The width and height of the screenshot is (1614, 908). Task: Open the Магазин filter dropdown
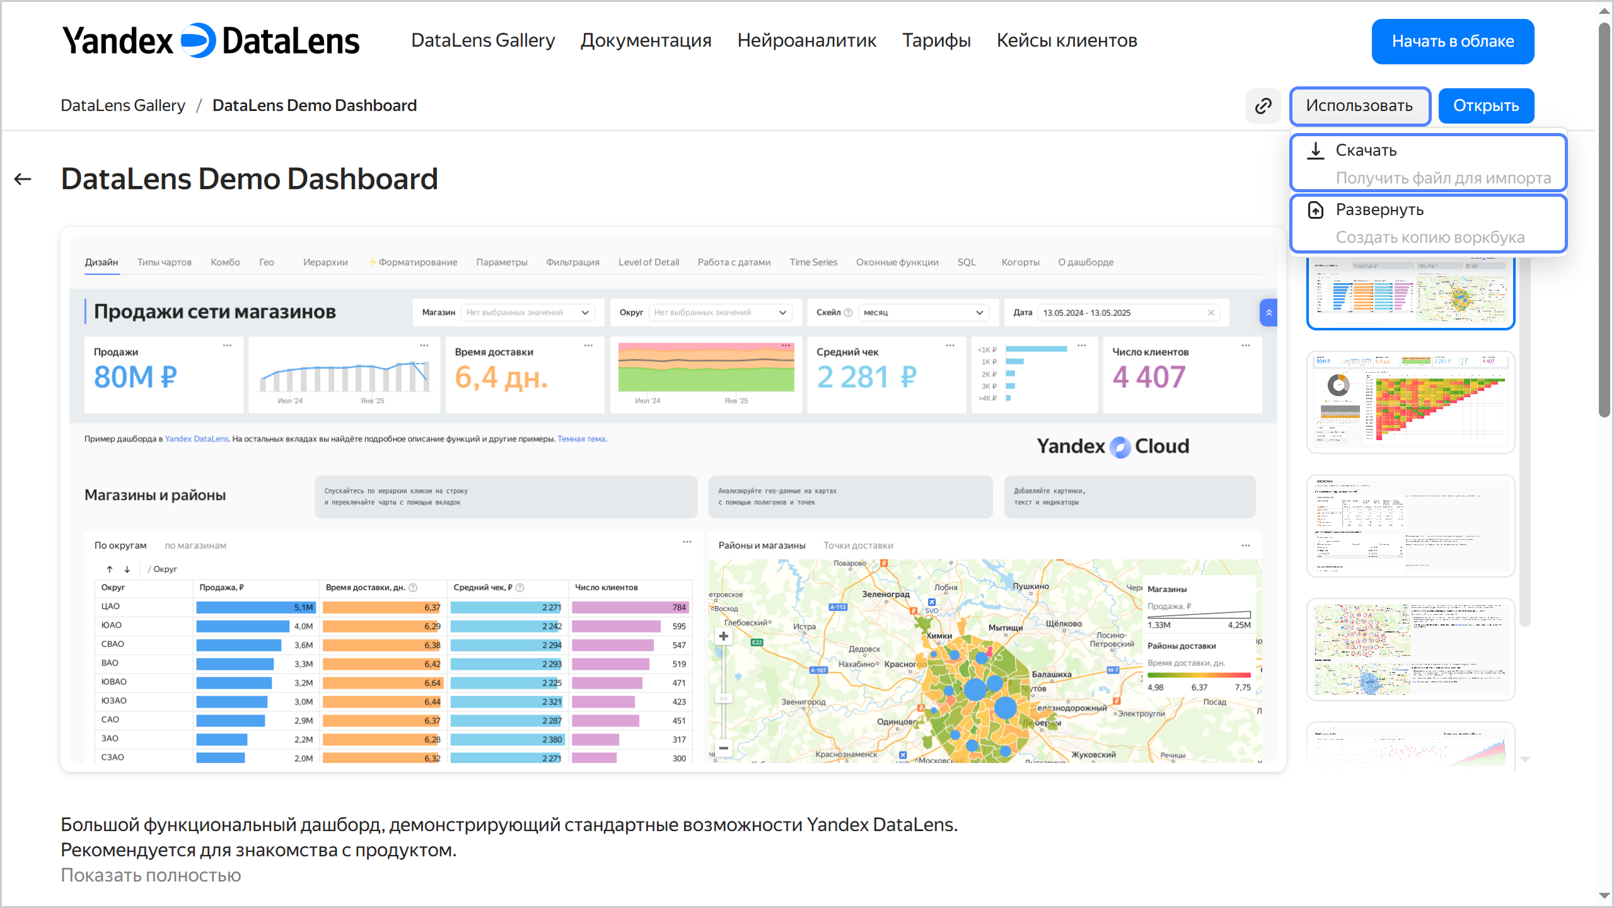pyautogui.click(x=527, y=313)
